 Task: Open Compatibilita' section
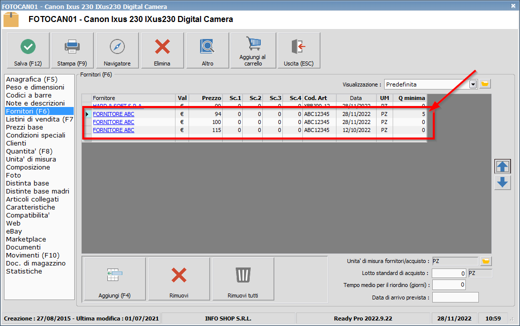tap(28, 215)
